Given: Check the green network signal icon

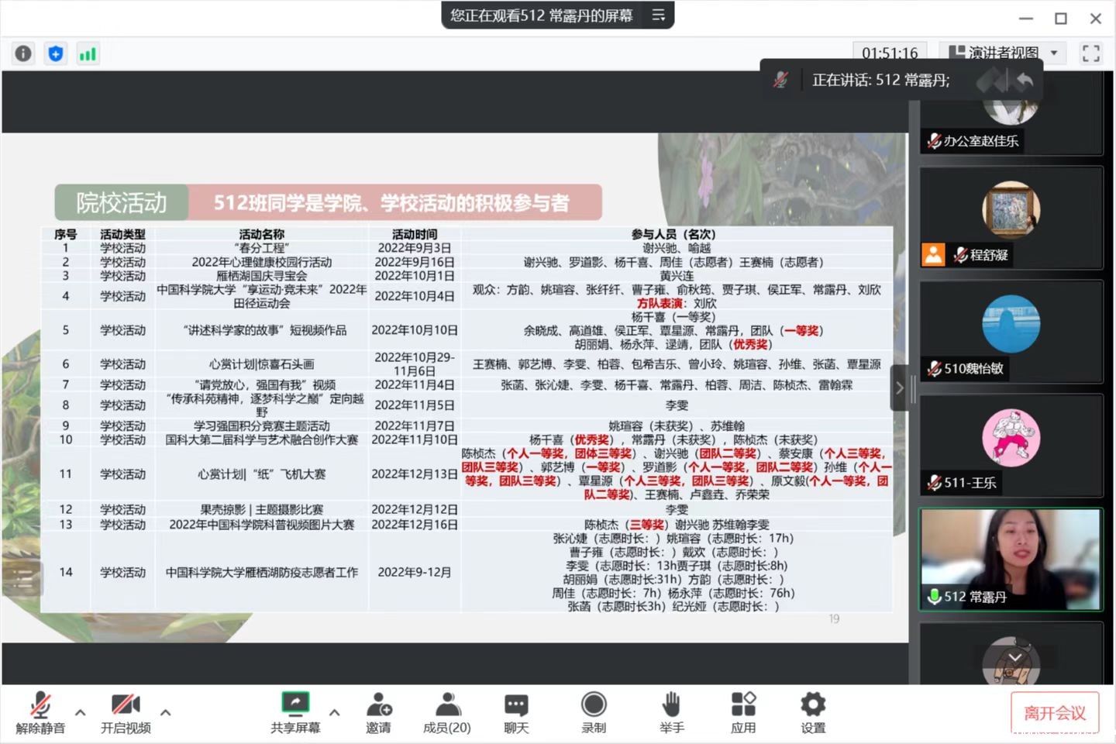Looking at the screenshot, I should click(x=88, y=53).
